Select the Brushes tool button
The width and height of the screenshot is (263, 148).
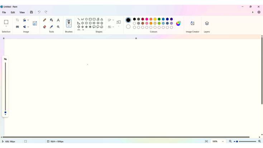(x=69, y=22)
